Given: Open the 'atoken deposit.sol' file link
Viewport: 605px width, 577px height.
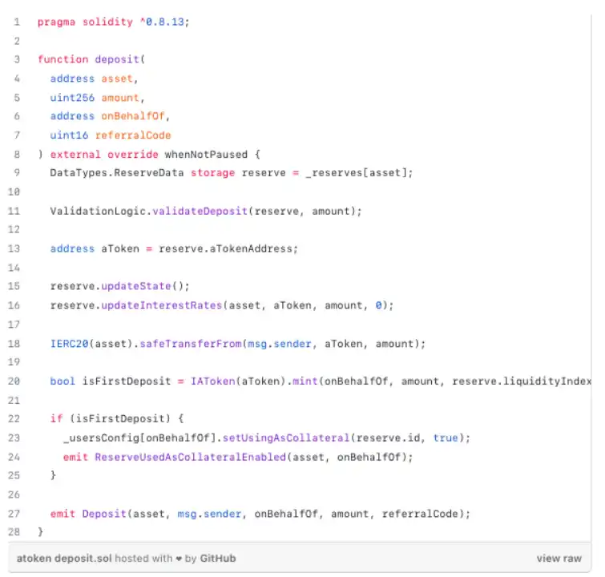Looking at the screenshot, I should coord(64,558).
